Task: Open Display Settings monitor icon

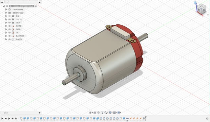Action: click(110, 113)
